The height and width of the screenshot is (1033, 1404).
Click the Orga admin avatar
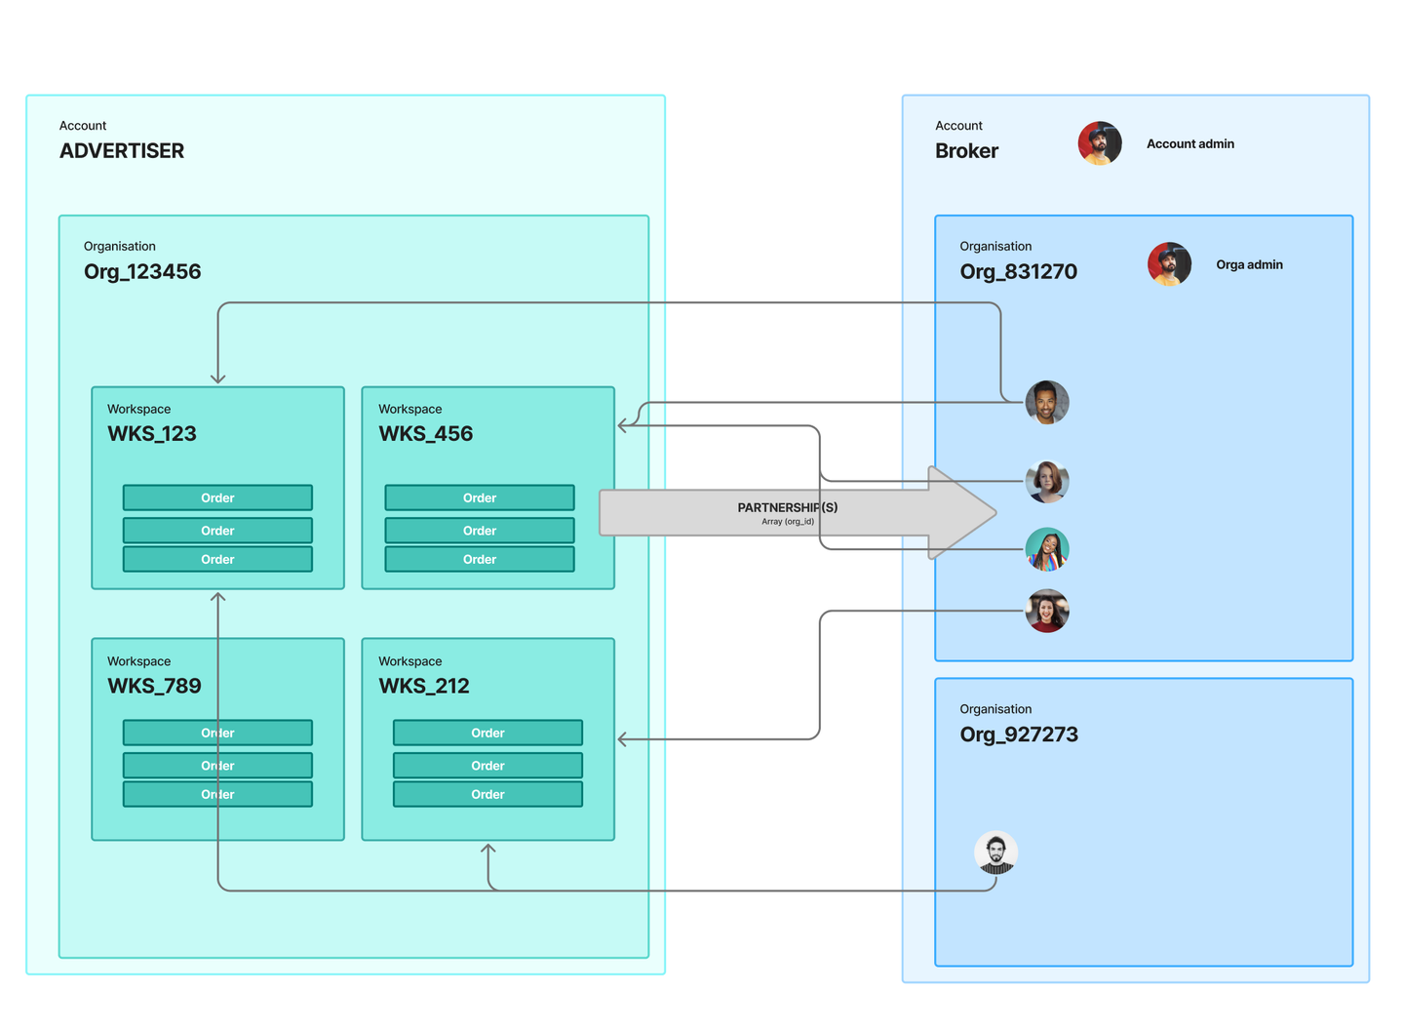tap(1169, 264)
